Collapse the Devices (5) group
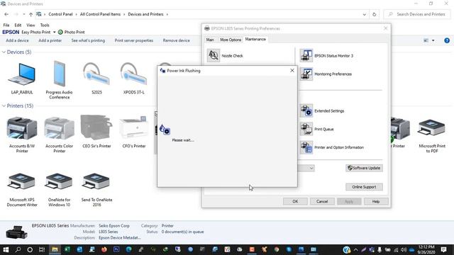 click(x=4, y=52)
